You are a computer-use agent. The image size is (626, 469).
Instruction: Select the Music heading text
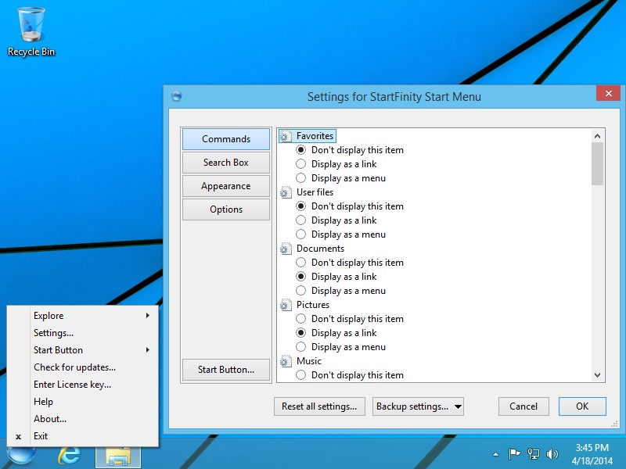click(x=309, y=361)
